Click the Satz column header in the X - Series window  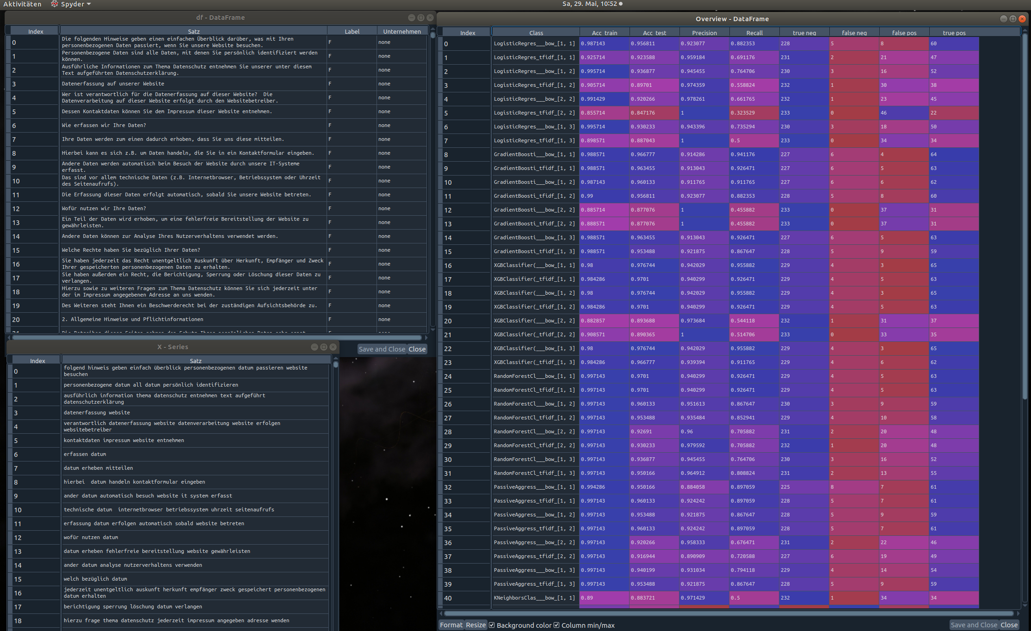coord(195,361)
